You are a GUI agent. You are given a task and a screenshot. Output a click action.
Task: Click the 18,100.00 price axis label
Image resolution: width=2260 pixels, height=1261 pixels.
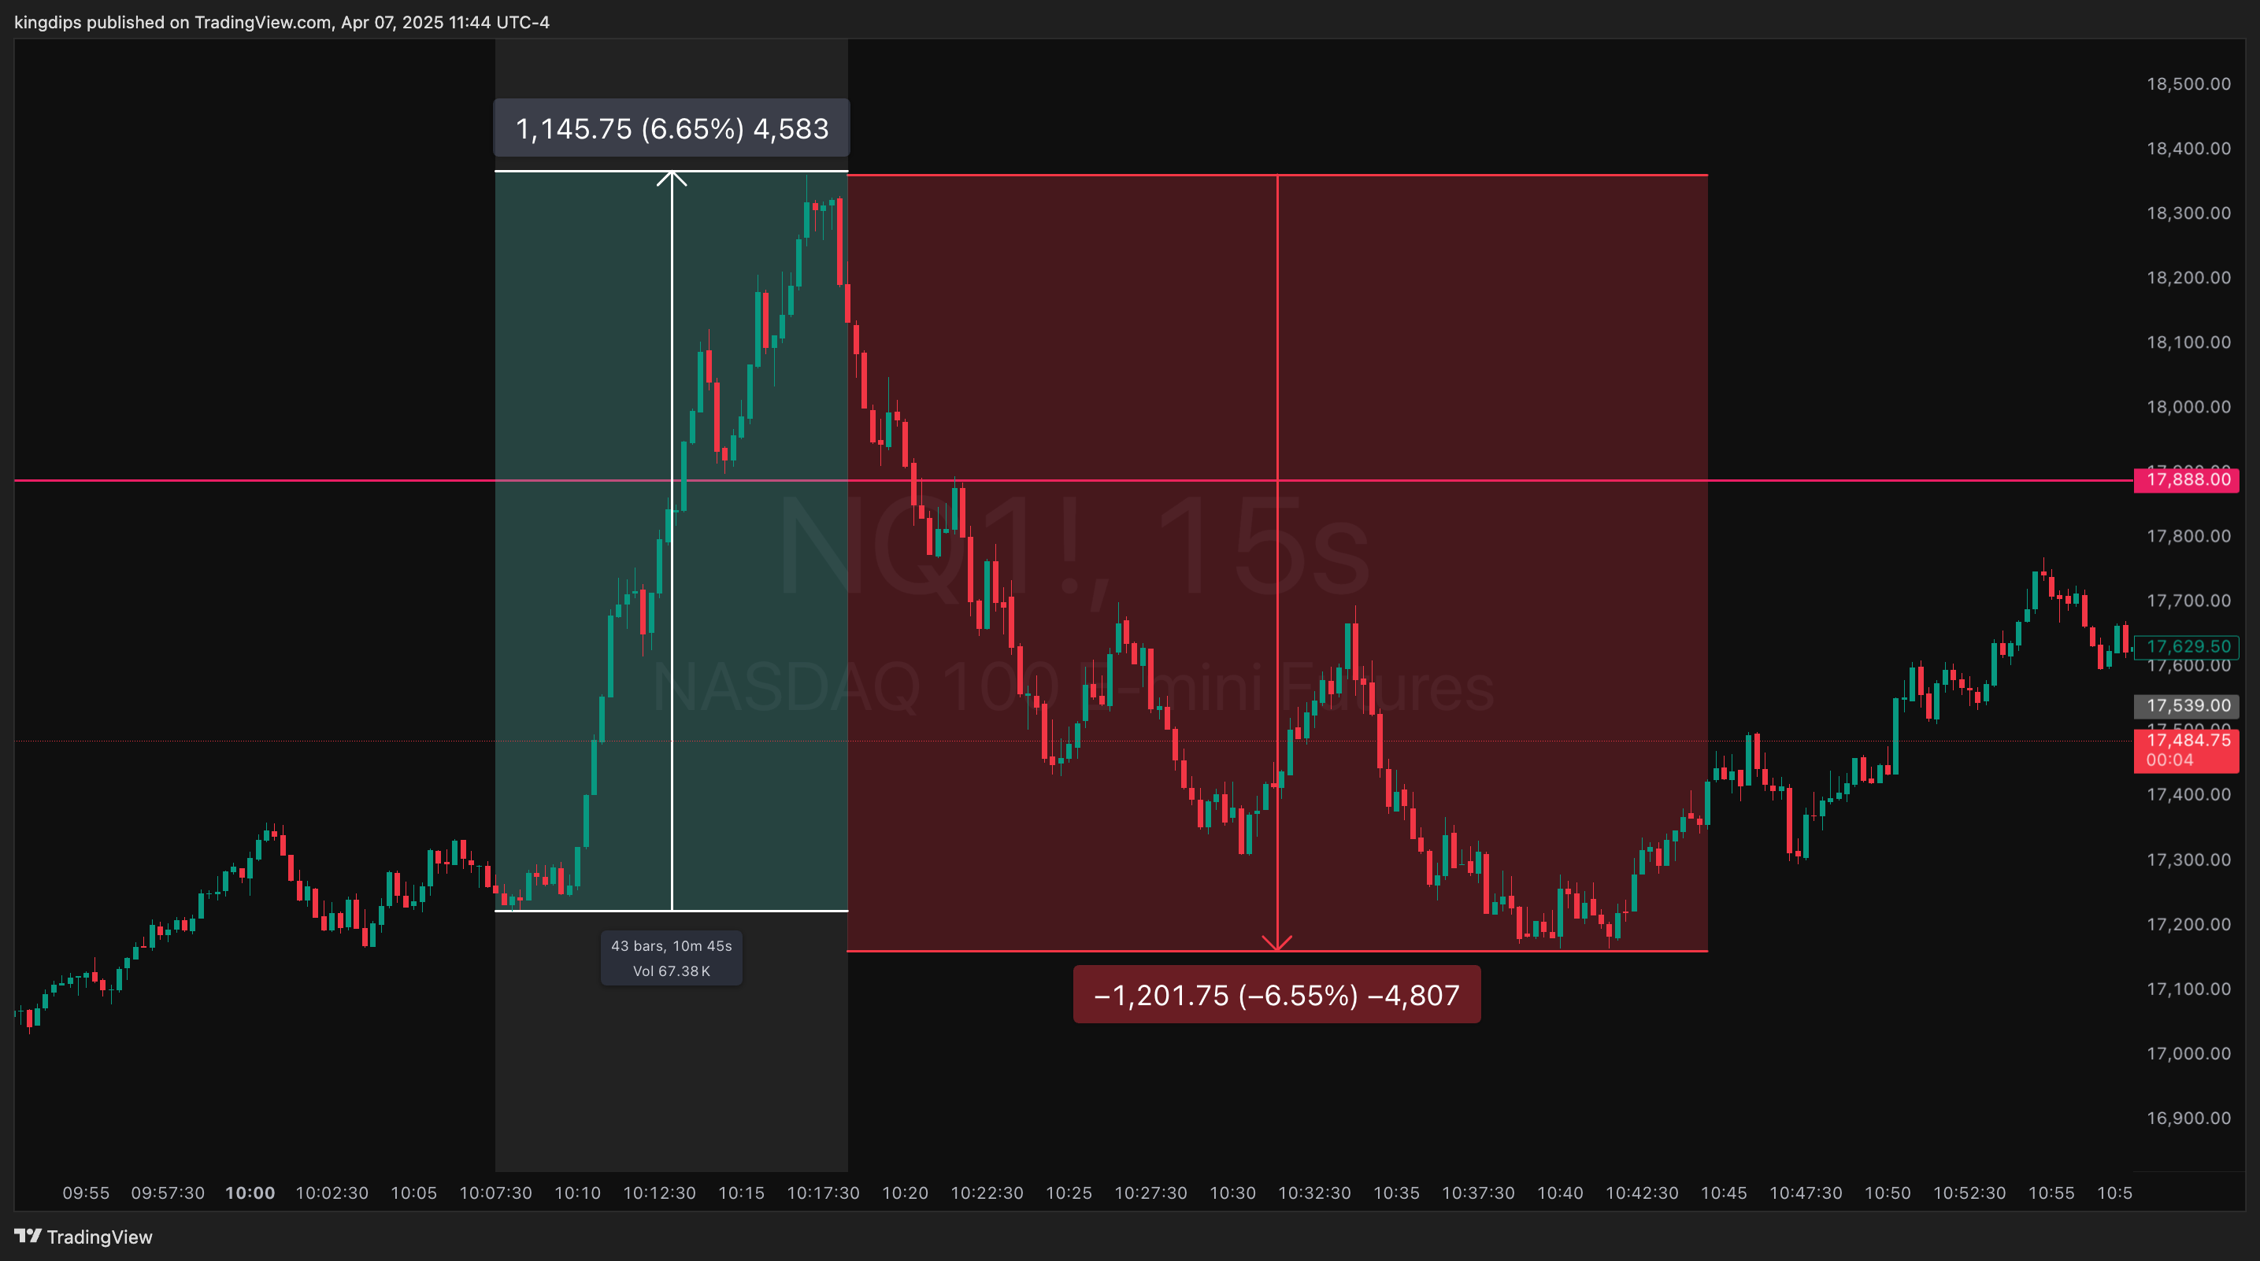click(2188, 342)
